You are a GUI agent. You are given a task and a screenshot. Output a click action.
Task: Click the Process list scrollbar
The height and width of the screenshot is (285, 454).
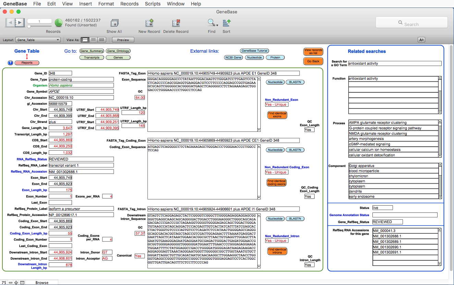click(x=440, y=139)
